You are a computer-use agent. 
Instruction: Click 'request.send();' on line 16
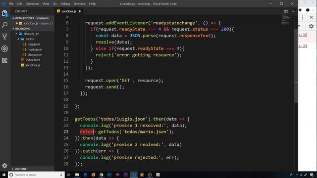click(105, 87)
